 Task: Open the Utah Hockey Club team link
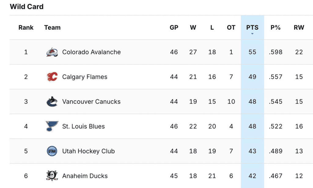point(88,151)
